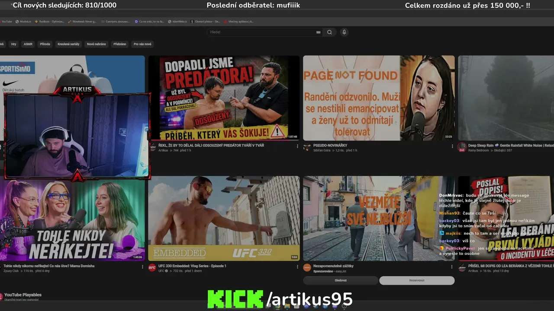Image resolution: width=554 pixels, height=311 pixels.
Task: Open more options for UFC 330 Embedded video
Action: [x=297, y=267]
